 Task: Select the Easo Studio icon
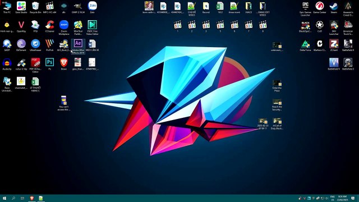pyautogui.click(x=21, y=7)
